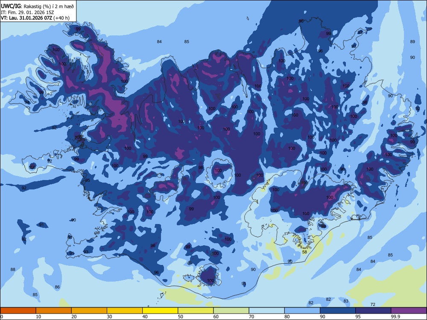Click the humidity value '72' on the map
The image size is (427, 320).
[373, 304]
